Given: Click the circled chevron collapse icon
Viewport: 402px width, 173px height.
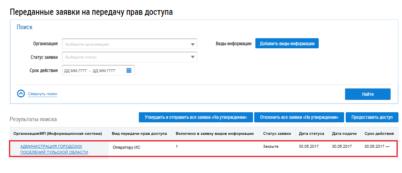Looking at the screenshot, I should click(21, 94).
